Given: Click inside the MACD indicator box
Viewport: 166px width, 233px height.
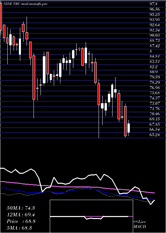Looking at the screenshot, I should (91, 216).
